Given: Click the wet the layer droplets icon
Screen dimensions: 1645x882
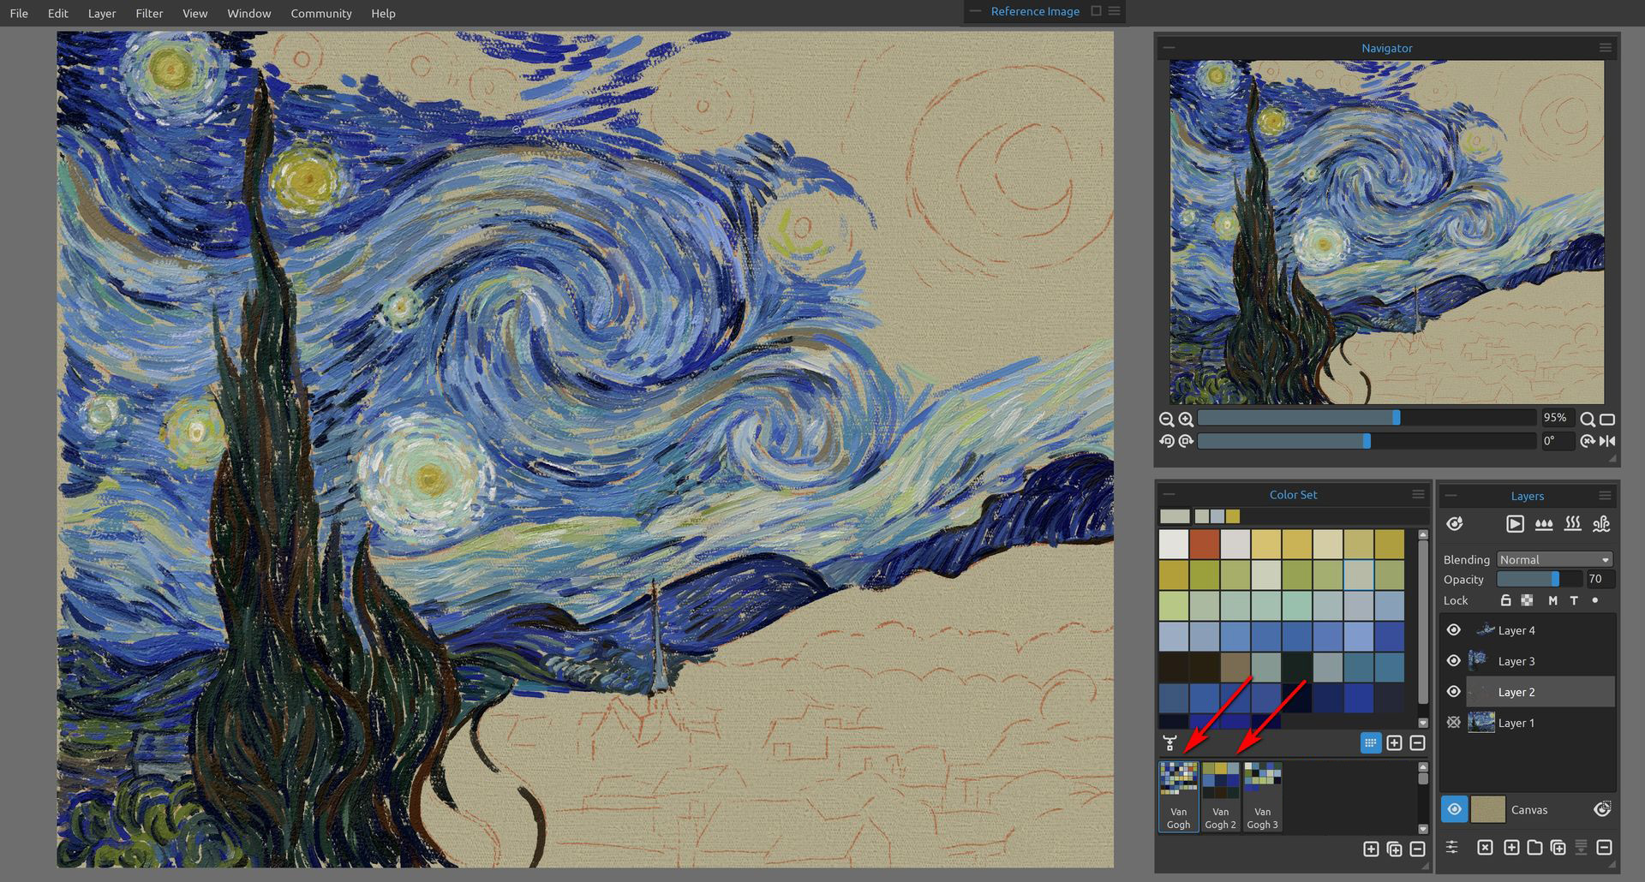Looking at the screenshot, I should click(1544, 524).
